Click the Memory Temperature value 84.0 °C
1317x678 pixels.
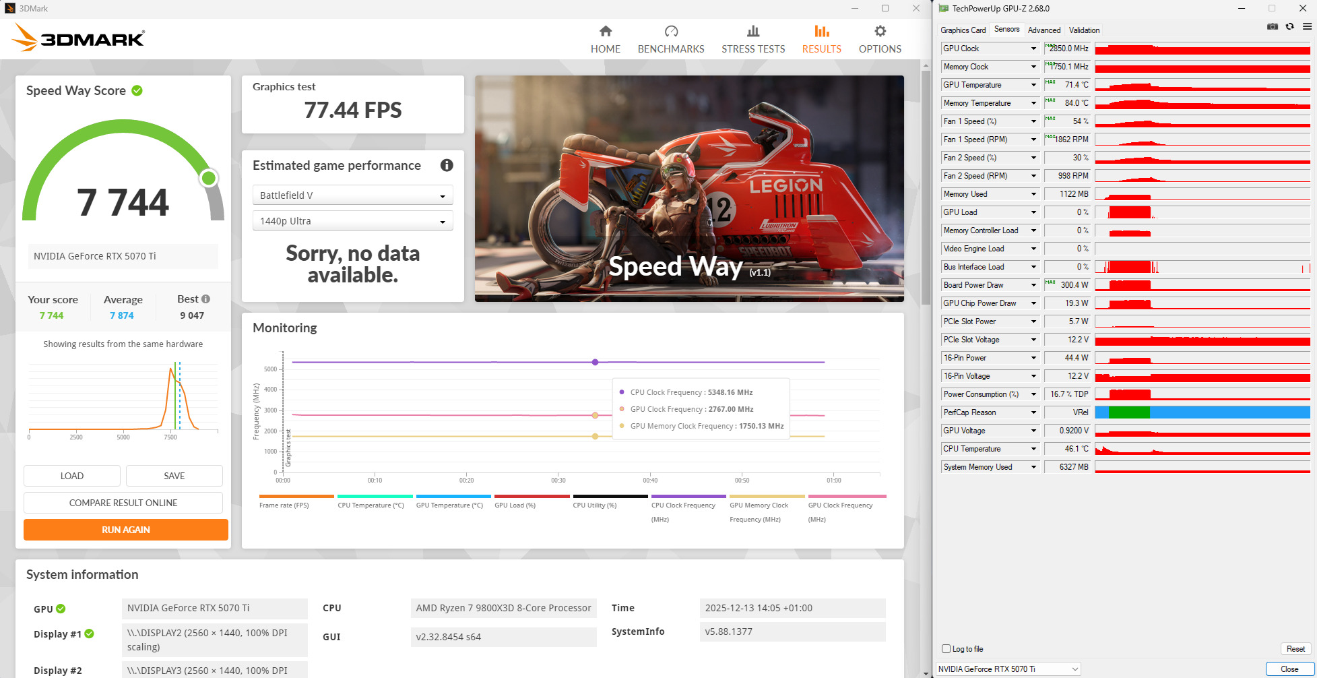click(1066, 103)
